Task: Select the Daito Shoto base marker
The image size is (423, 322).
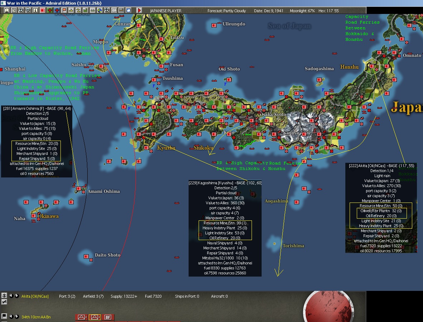Action: click(86, 256)
